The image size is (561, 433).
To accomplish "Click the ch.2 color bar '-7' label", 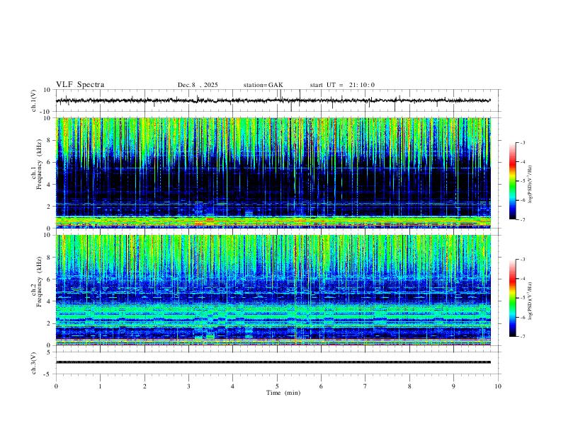I will [x=522, y=337].
